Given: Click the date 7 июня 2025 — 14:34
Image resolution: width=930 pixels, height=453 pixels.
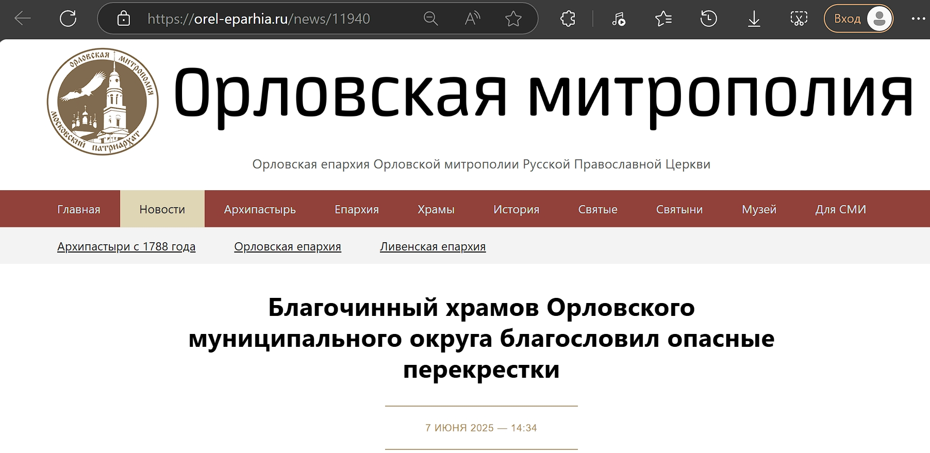Looking at the screenshot, I should coord(481,428).
